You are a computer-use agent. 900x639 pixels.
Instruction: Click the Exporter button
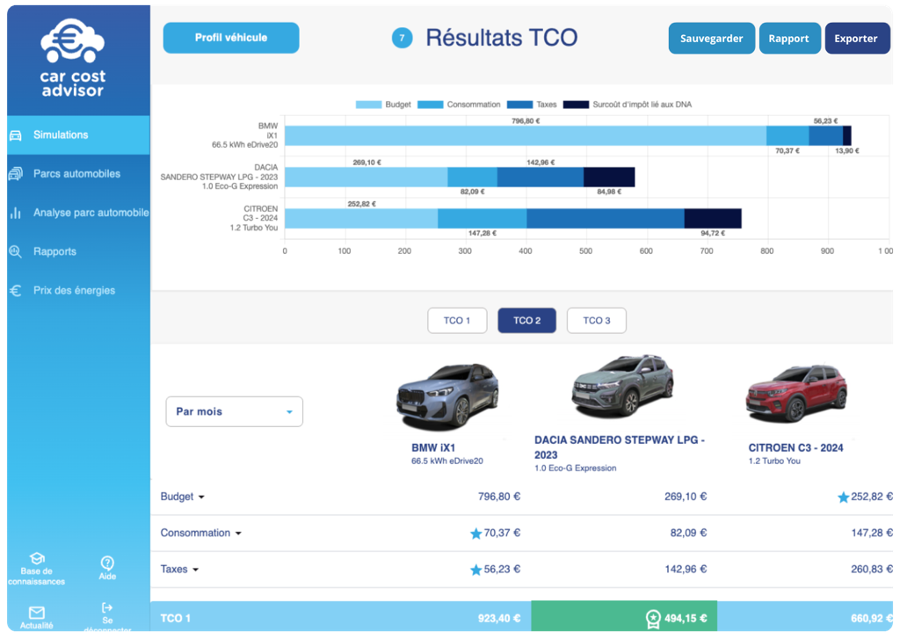(x=856, y=39)
